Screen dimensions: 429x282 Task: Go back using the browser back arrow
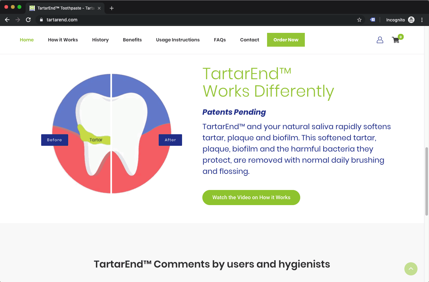7,20
